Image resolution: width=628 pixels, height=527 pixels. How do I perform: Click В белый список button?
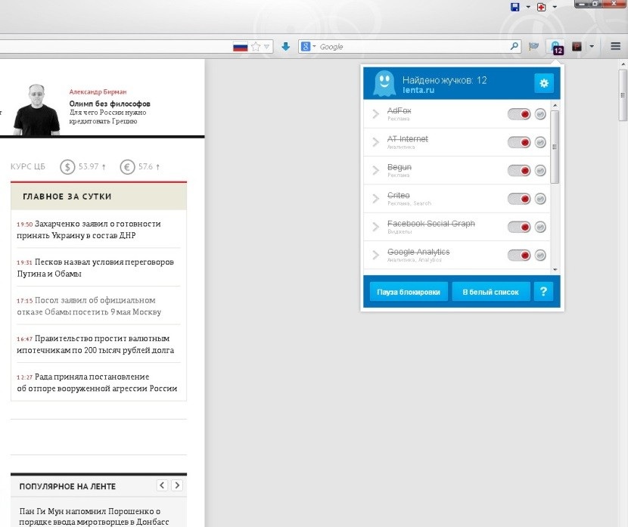pyautogui.click(x=491, y=292)
